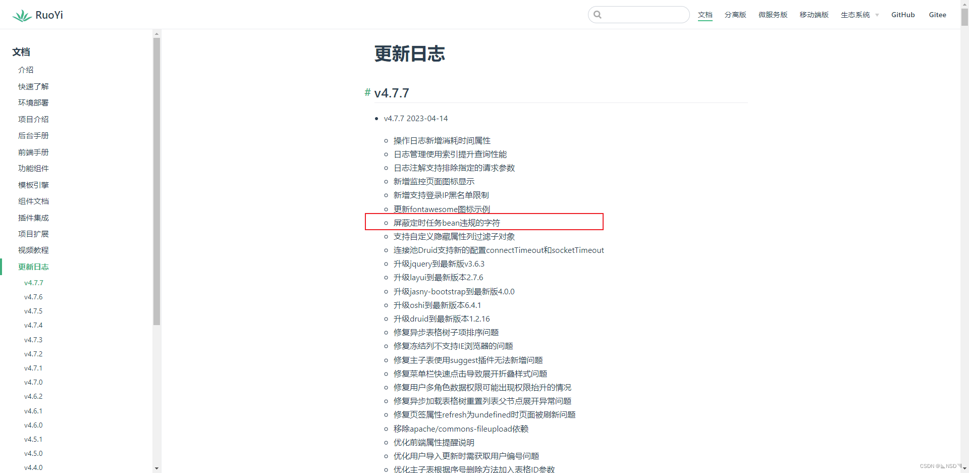Open the 插件集成 sidebar entry
This screenshot has height=473, width=969.
click(33, 218)
